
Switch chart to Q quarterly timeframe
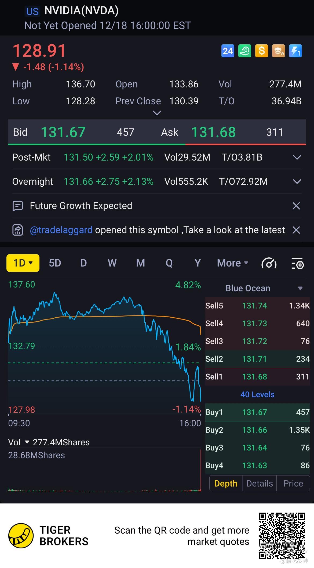click(169, 263)
